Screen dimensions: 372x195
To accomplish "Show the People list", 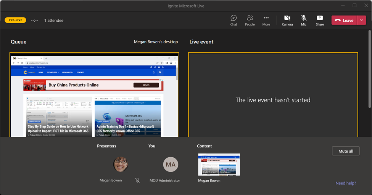I will 250,21.
